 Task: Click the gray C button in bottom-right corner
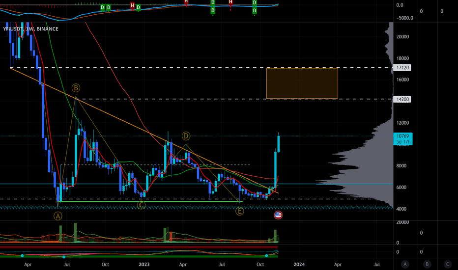pos(448,264)
